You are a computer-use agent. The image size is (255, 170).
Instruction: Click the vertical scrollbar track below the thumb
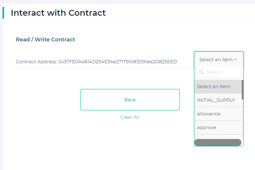[x=243, y=119]
